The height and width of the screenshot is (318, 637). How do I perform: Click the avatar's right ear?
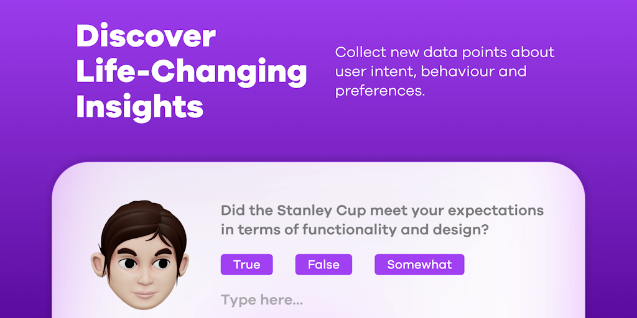[184, 265]
